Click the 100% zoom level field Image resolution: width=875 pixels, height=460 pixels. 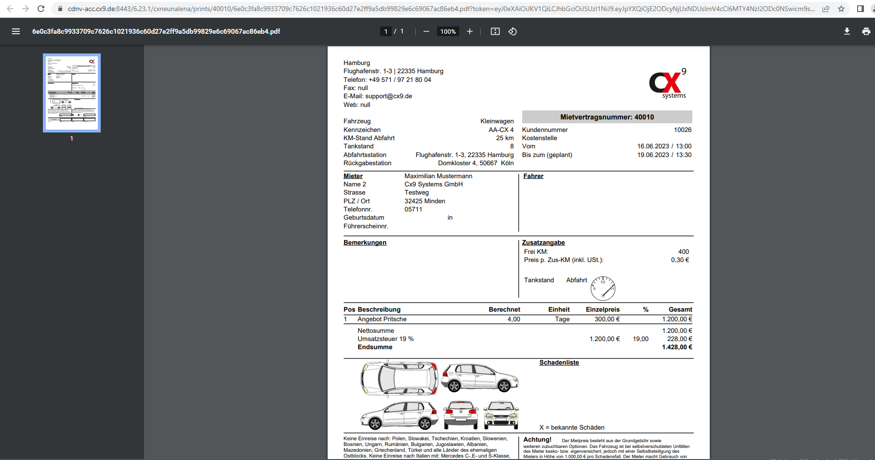point(448,31)
